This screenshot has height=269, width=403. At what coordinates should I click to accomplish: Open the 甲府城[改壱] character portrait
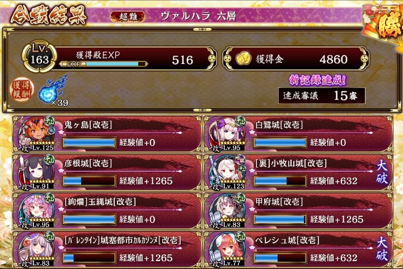(x=226, y=211)
